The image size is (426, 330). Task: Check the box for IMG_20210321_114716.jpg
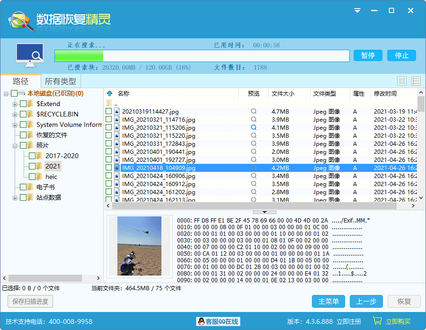(109, 119)
